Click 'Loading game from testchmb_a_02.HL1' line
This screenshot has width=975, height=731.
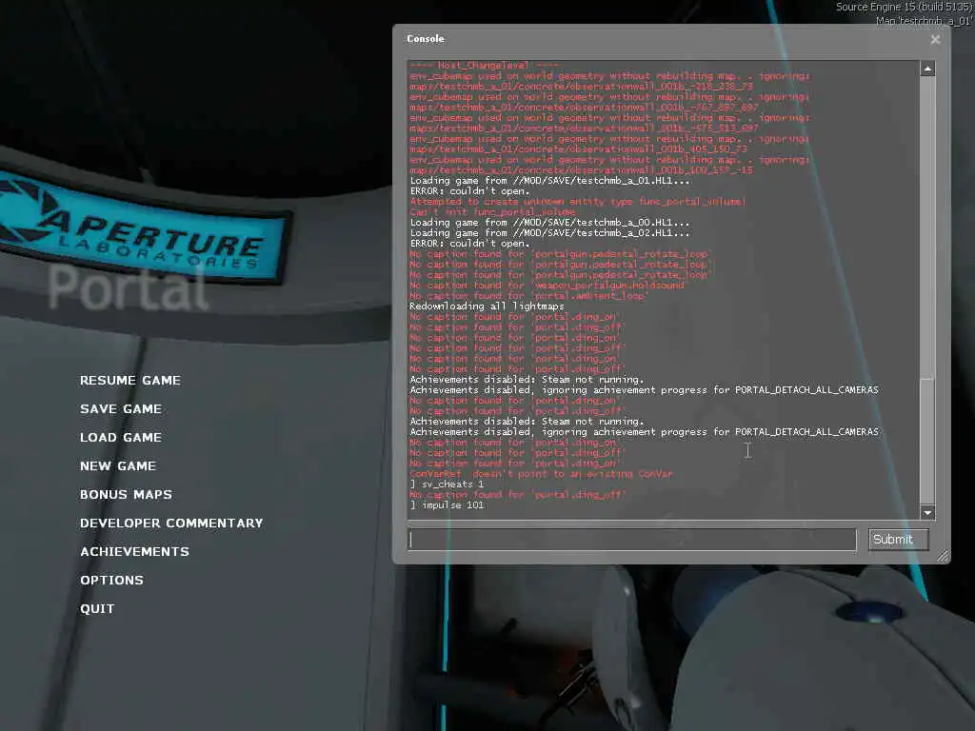[x=549, y=233]
